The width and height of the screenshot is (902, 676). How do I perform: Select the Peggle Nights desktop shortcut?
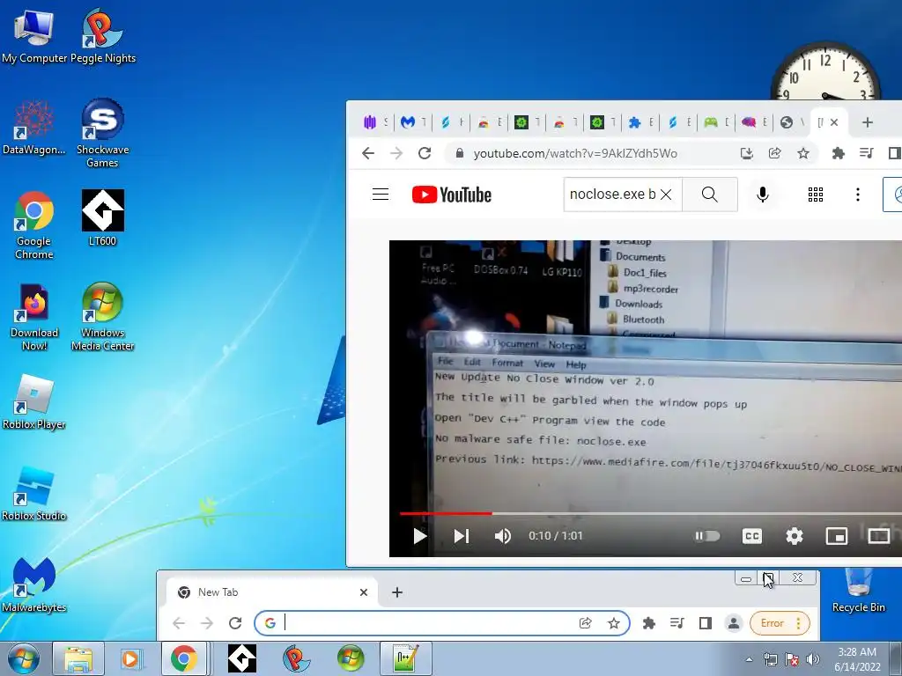(x=103, y=36)
